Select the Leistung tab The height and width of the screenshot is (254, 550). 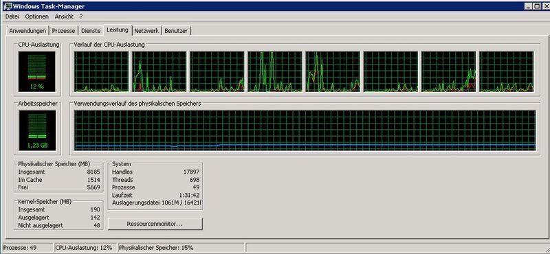(x=118, y=30)
